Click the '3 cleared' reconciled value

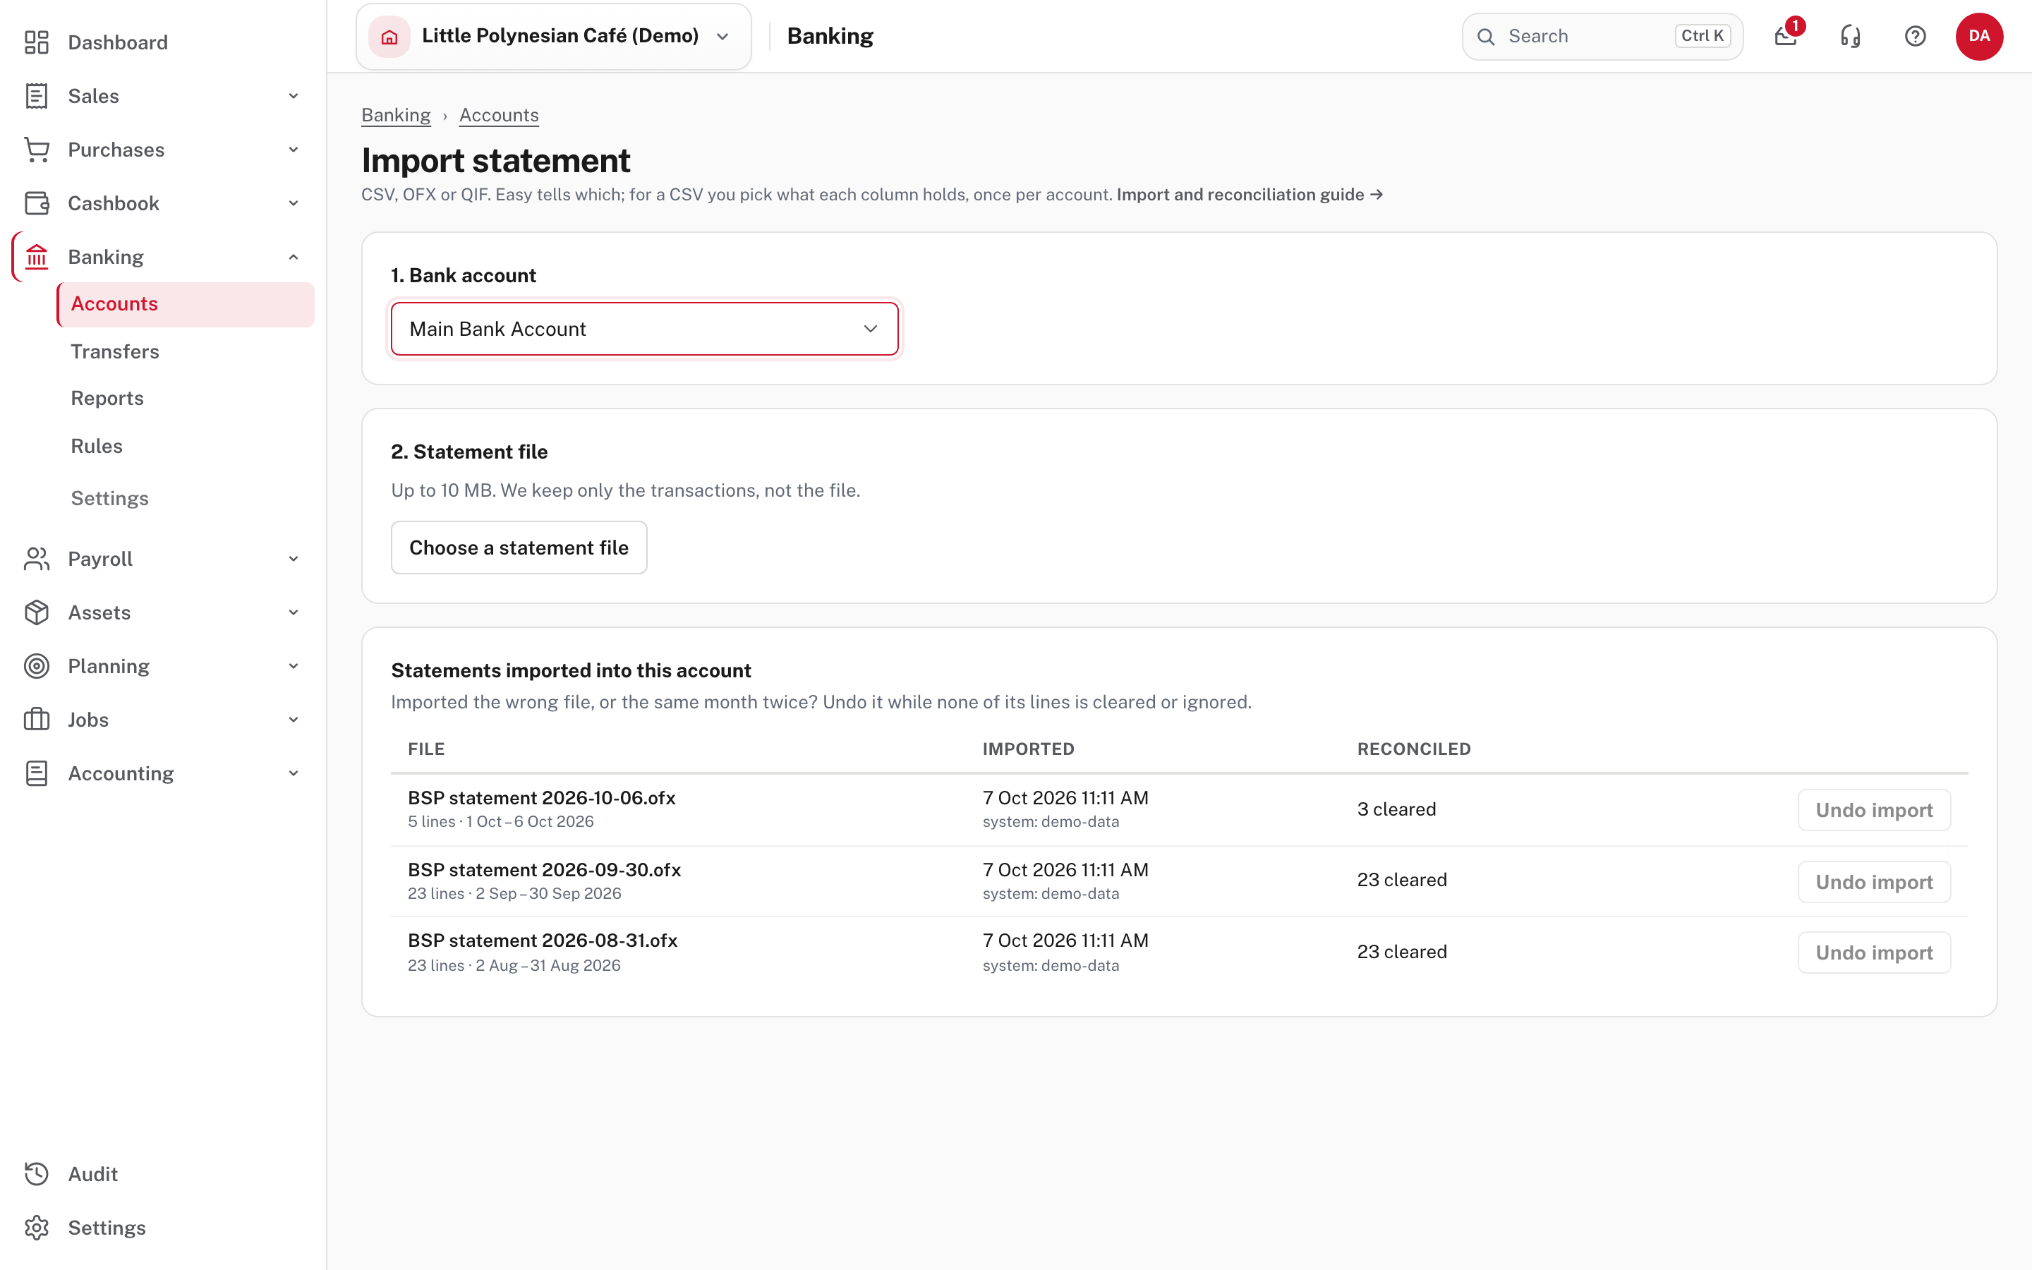point(1396,810)
